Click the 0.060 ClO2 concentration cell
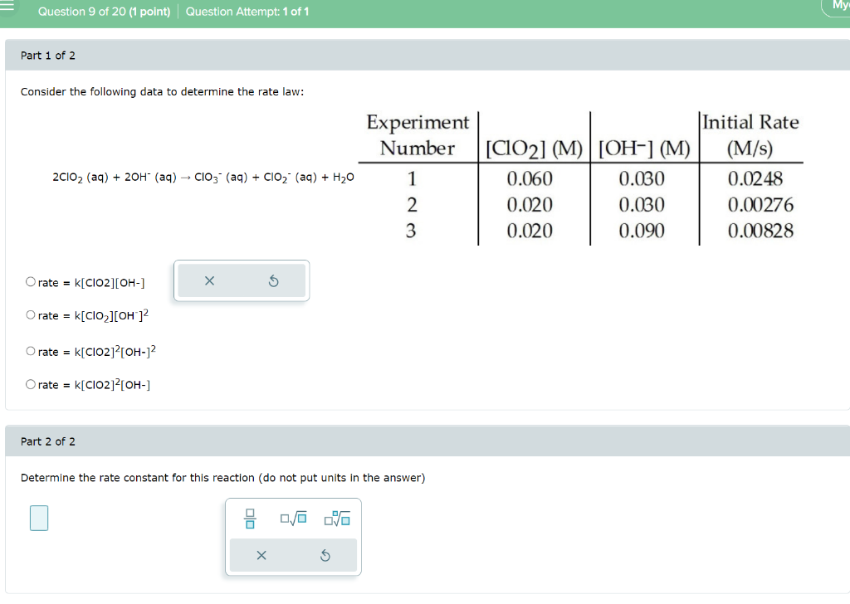The image size is (850, 604). pos(530,178)
